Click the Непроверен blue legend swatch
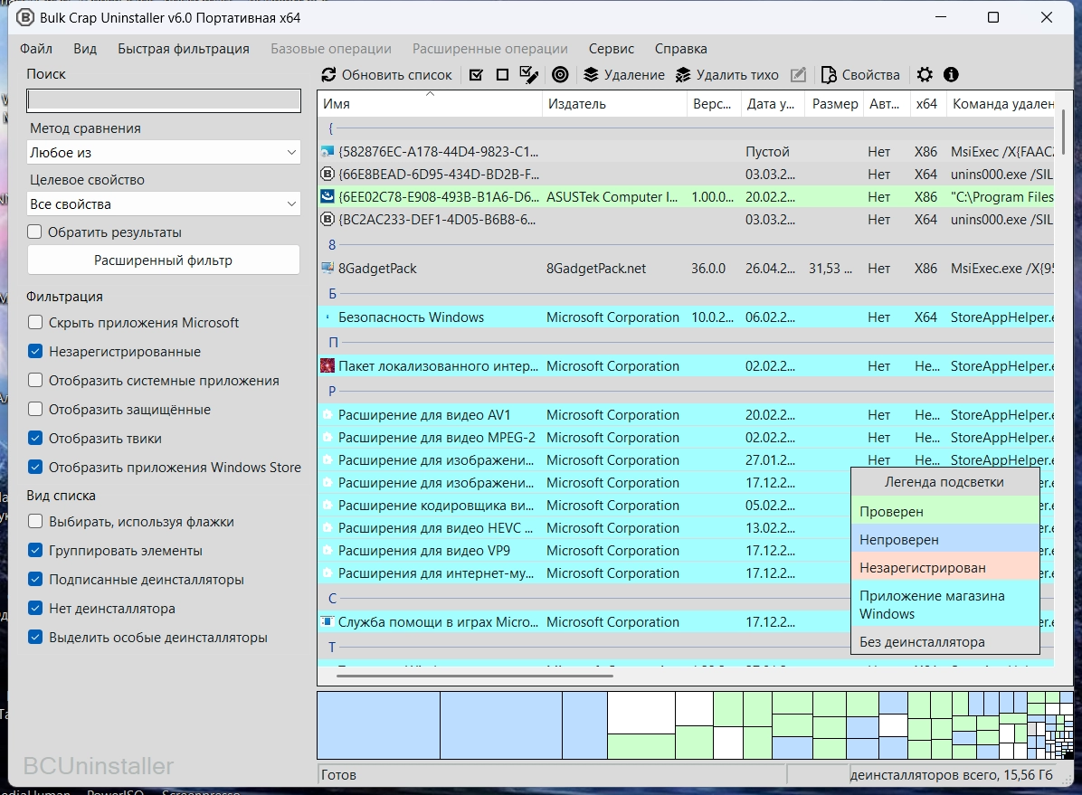Screen dimensions: 1082x795 pos(944,540)
